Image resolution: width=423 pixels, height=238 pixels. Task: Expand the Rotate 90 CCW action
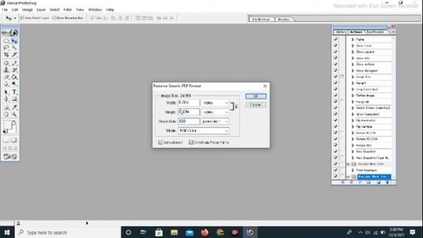[352, 139]
